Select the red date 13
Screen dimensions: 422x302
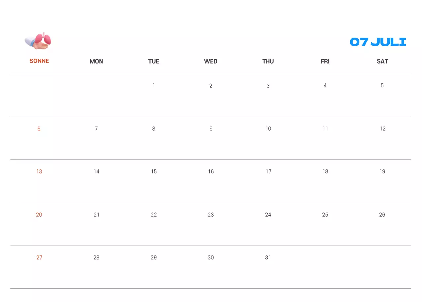(39, 171)
